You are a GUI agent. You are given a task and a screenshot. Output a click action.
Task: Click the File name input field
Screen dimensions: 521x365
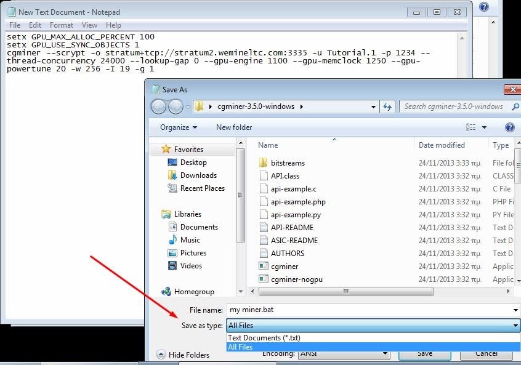point(369,310)
